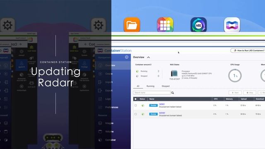Sort by the Status column header

pyautogui.click(x=142, y=99)
